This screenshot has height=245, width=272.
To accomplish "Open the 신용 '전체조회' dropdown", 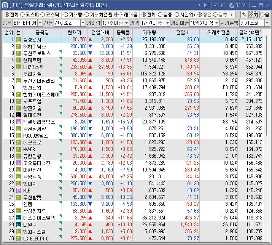I will [83, 23].
